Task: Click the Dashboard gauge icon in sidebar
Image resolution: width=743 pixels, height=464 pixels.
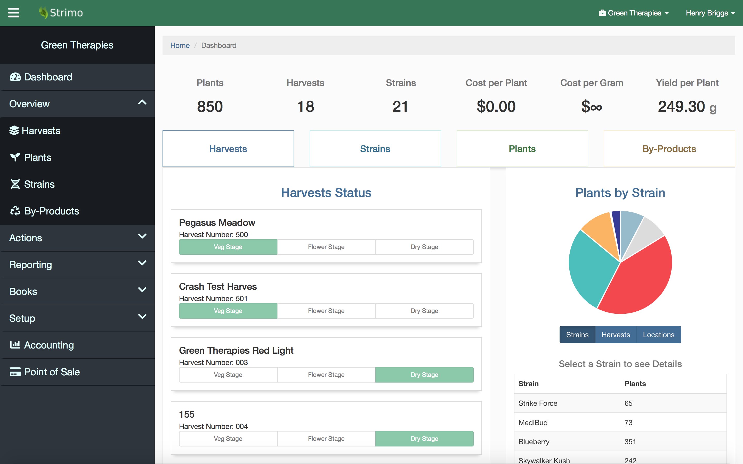Action: (x=15, y=77)
